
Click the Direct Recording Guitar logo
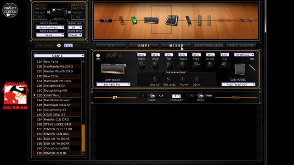point(10,10)
